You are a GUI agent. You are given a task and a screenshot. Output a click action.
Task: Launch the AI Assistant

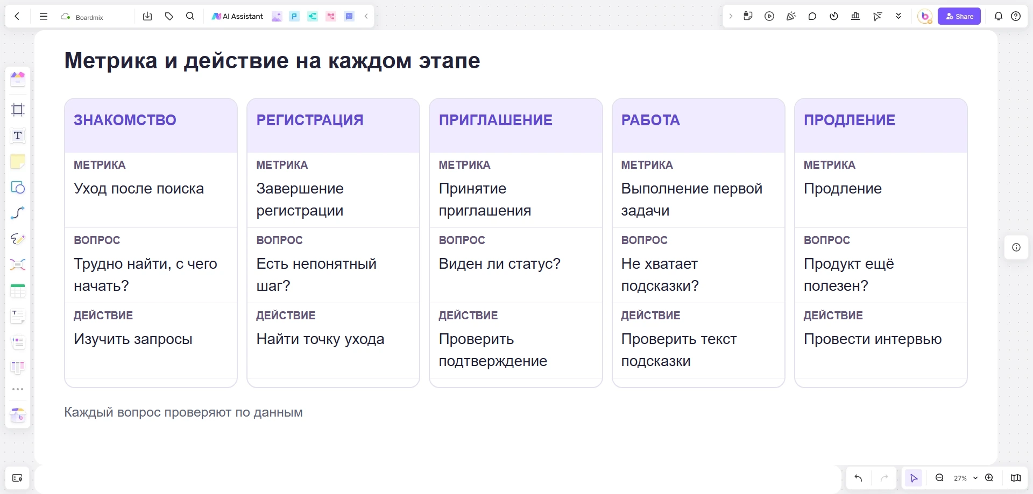point(237,16)
